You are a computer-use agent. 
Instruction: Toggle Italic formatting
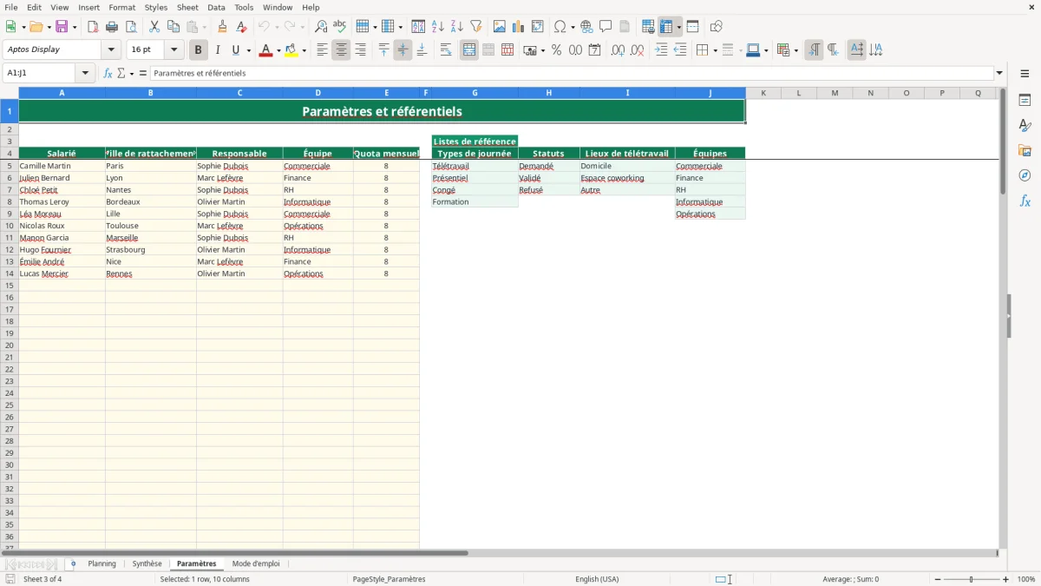pos(218,50)
